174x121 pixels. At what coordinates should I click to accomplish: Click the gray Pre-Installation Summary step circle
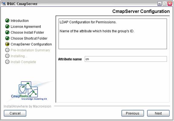click(7, 50)
